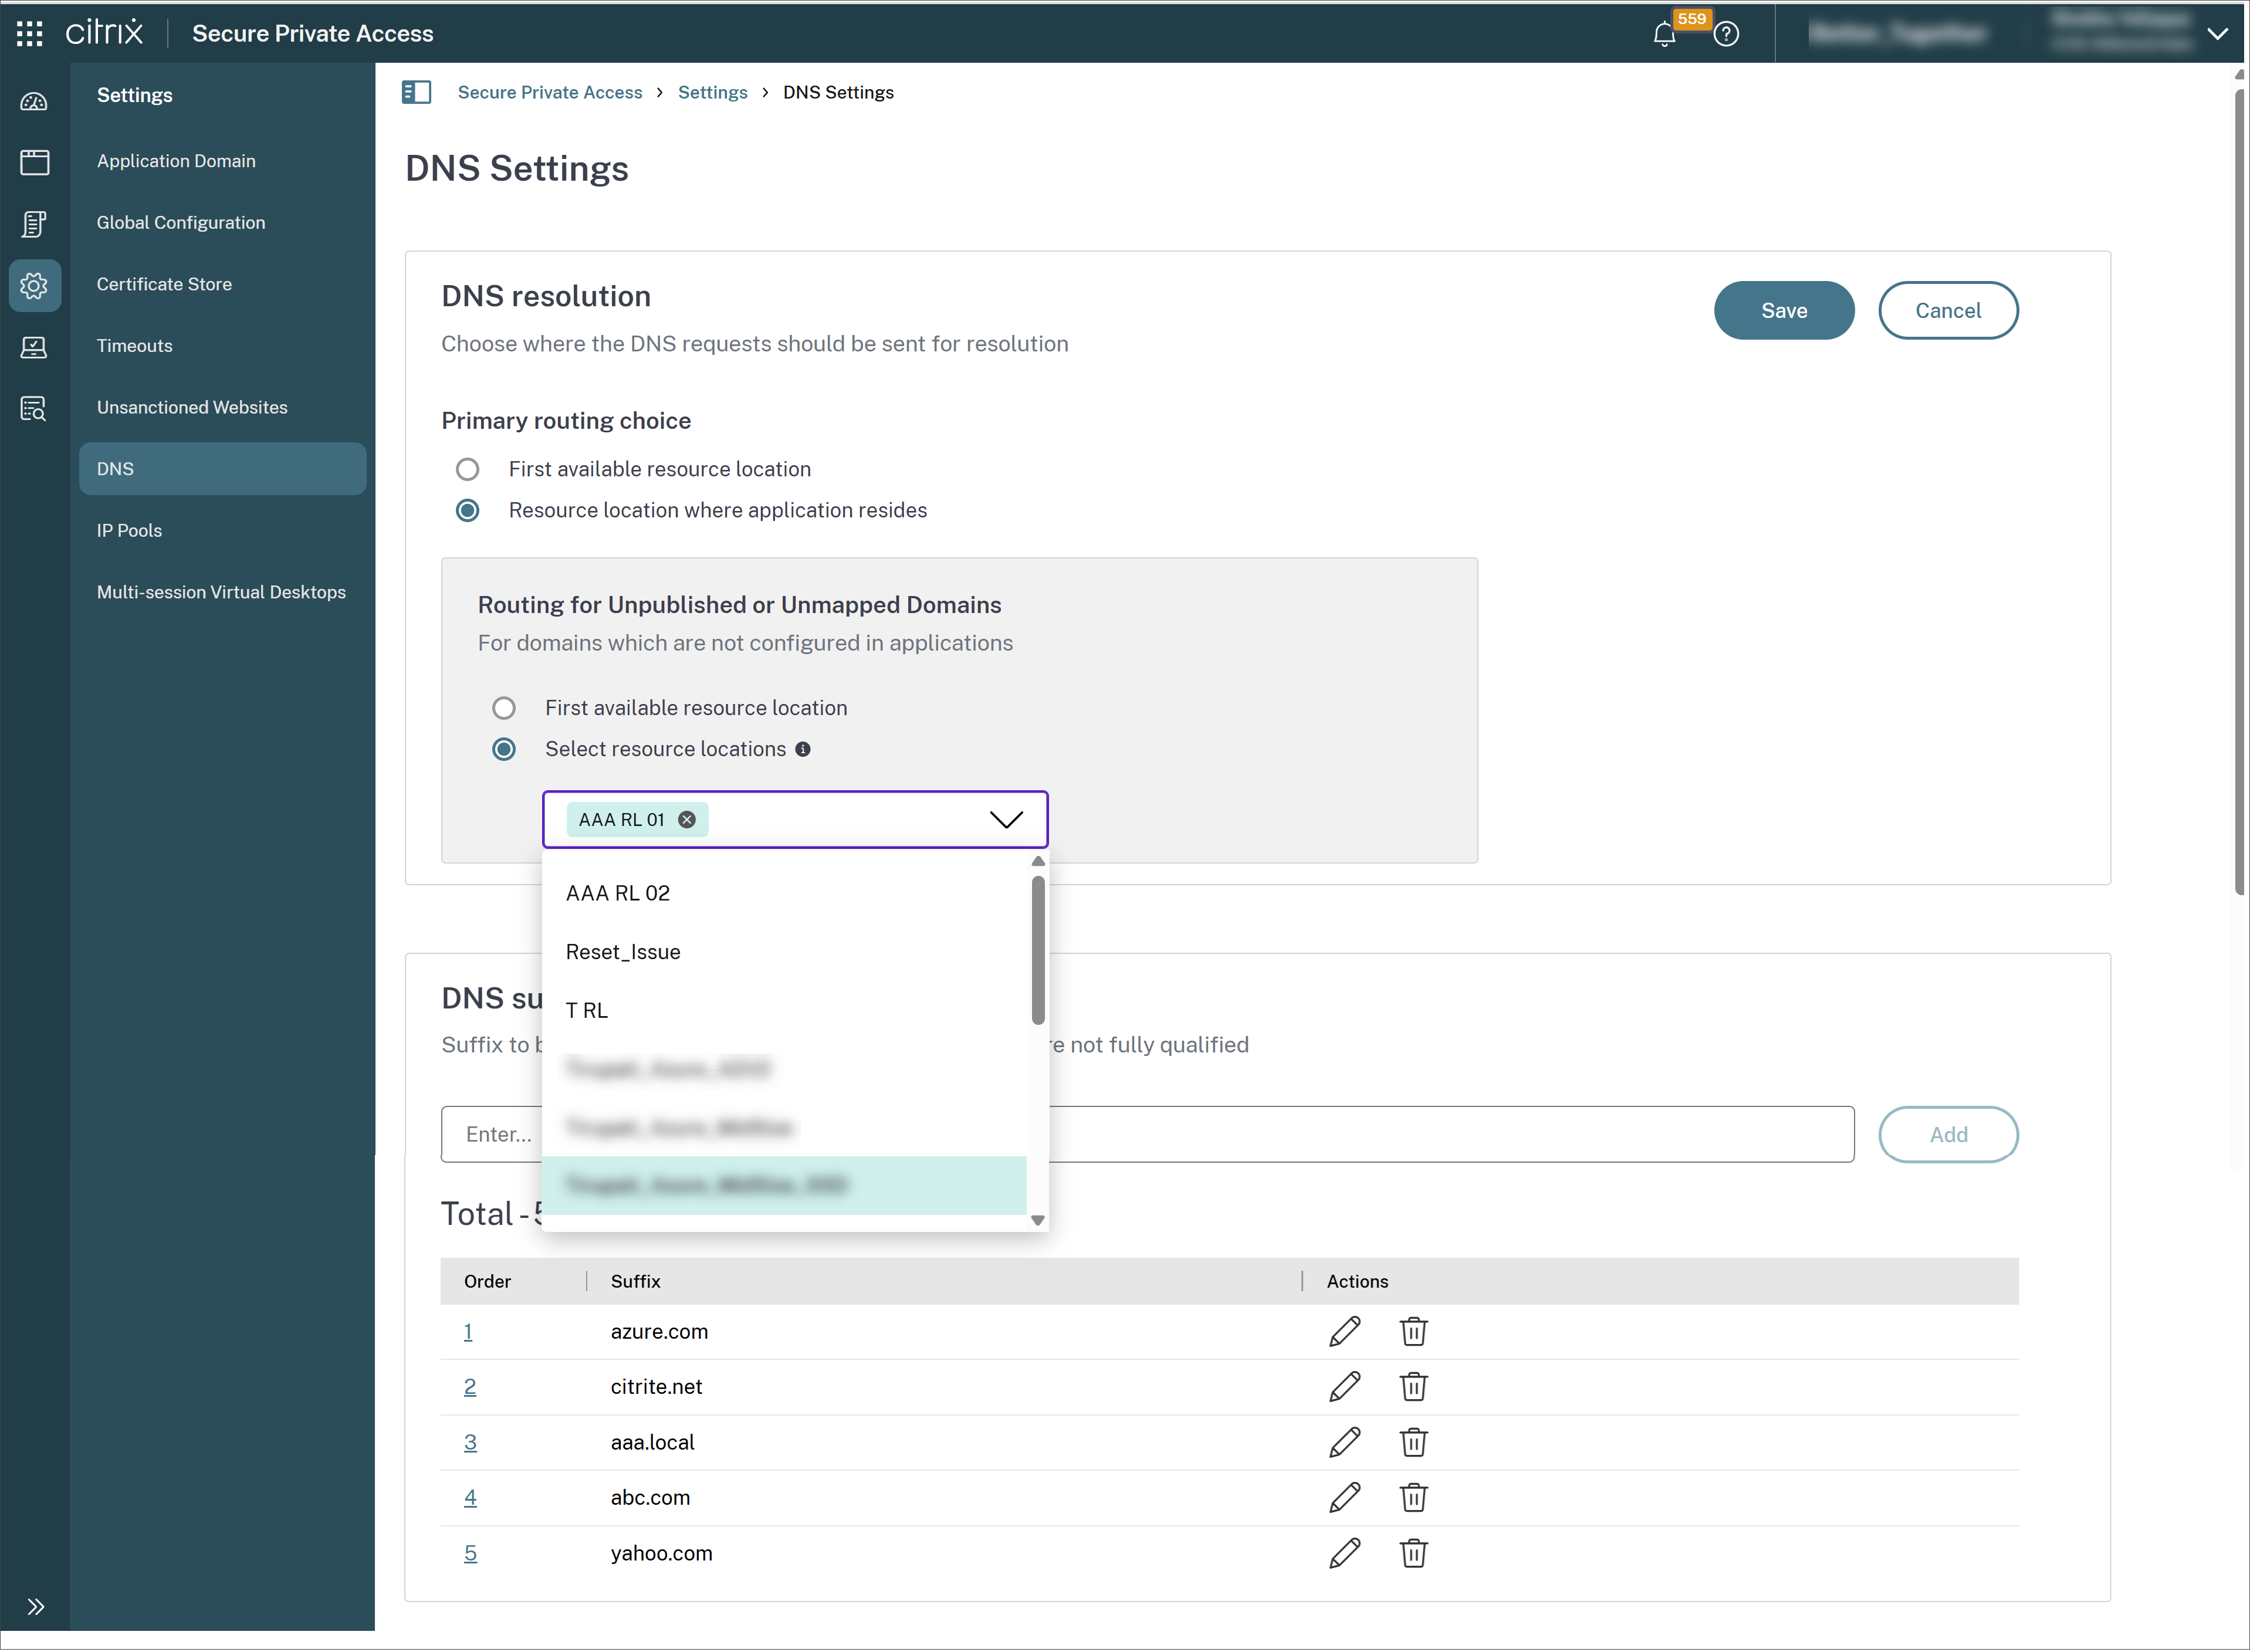This screenshot has width=2250, height=1652.
Task: Switch to the DNS settings section
Action: [115, 468]
